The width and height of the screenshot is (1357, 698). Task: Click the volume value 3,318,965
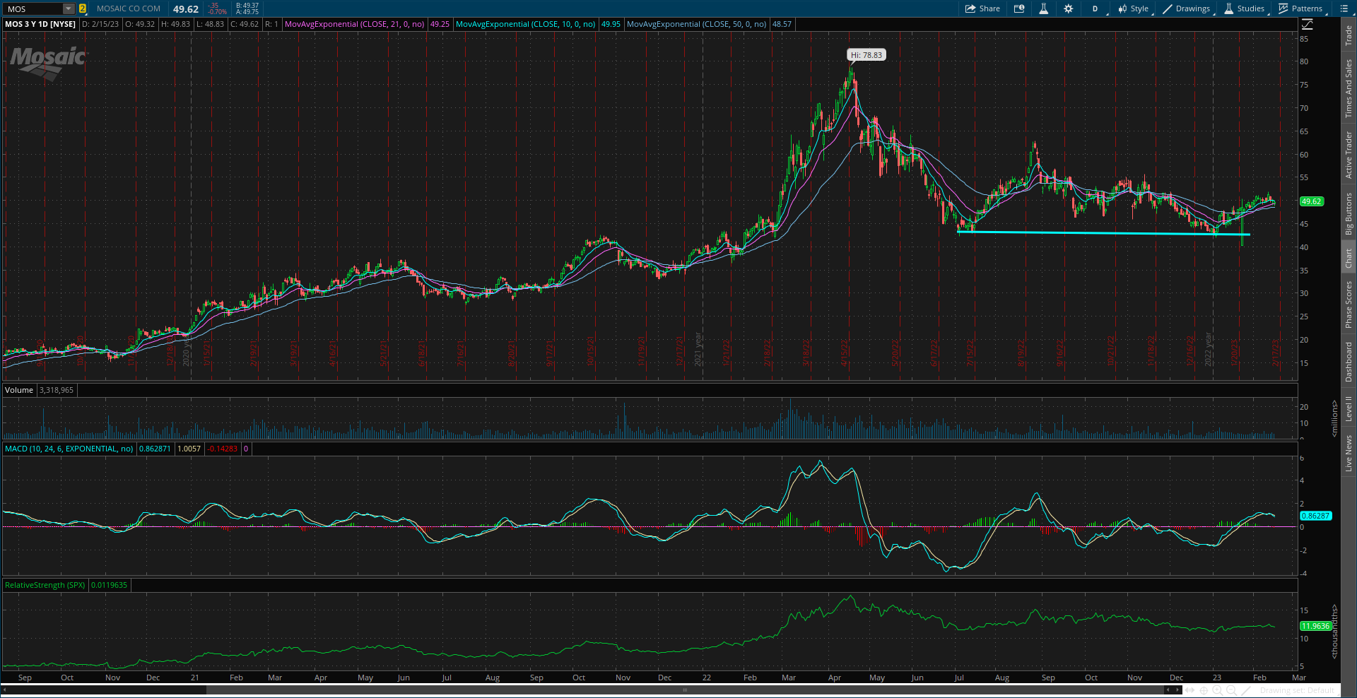click(x=57, y=390)
